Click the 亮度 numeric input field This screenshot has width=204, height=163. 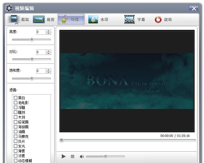click(x=41, y=32)
